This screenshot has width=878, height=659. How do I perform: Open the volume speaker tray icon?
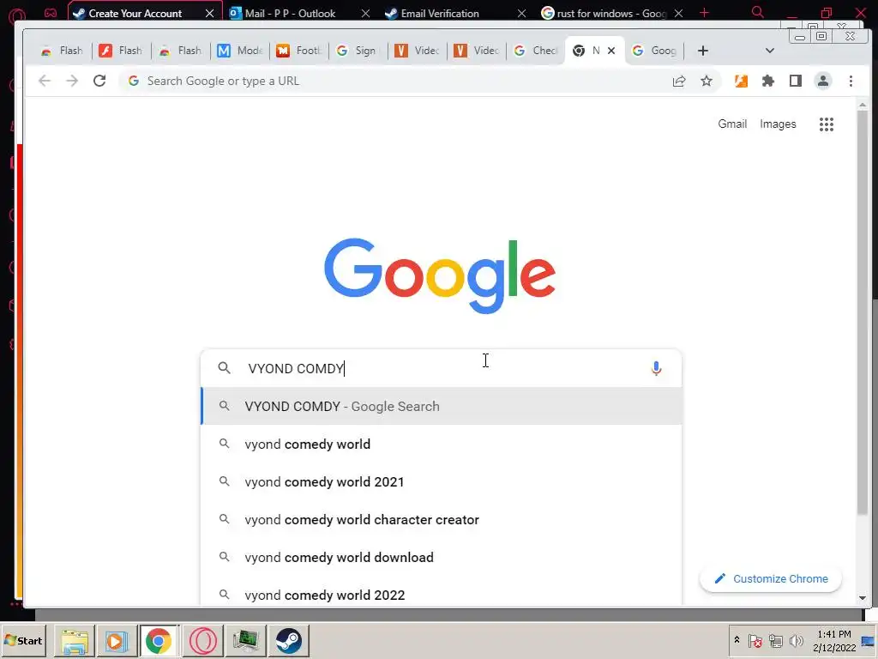(796, 640)
